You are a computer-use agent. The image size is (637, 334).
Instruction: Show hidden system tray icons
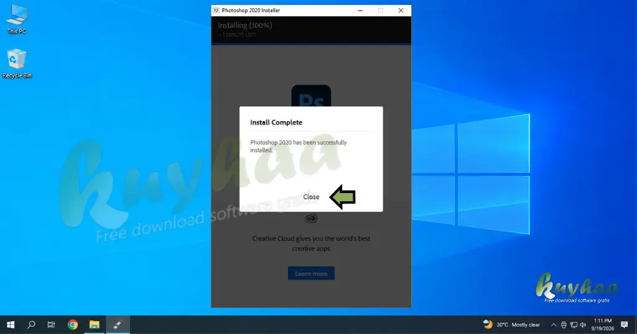[x=553, y=325]
